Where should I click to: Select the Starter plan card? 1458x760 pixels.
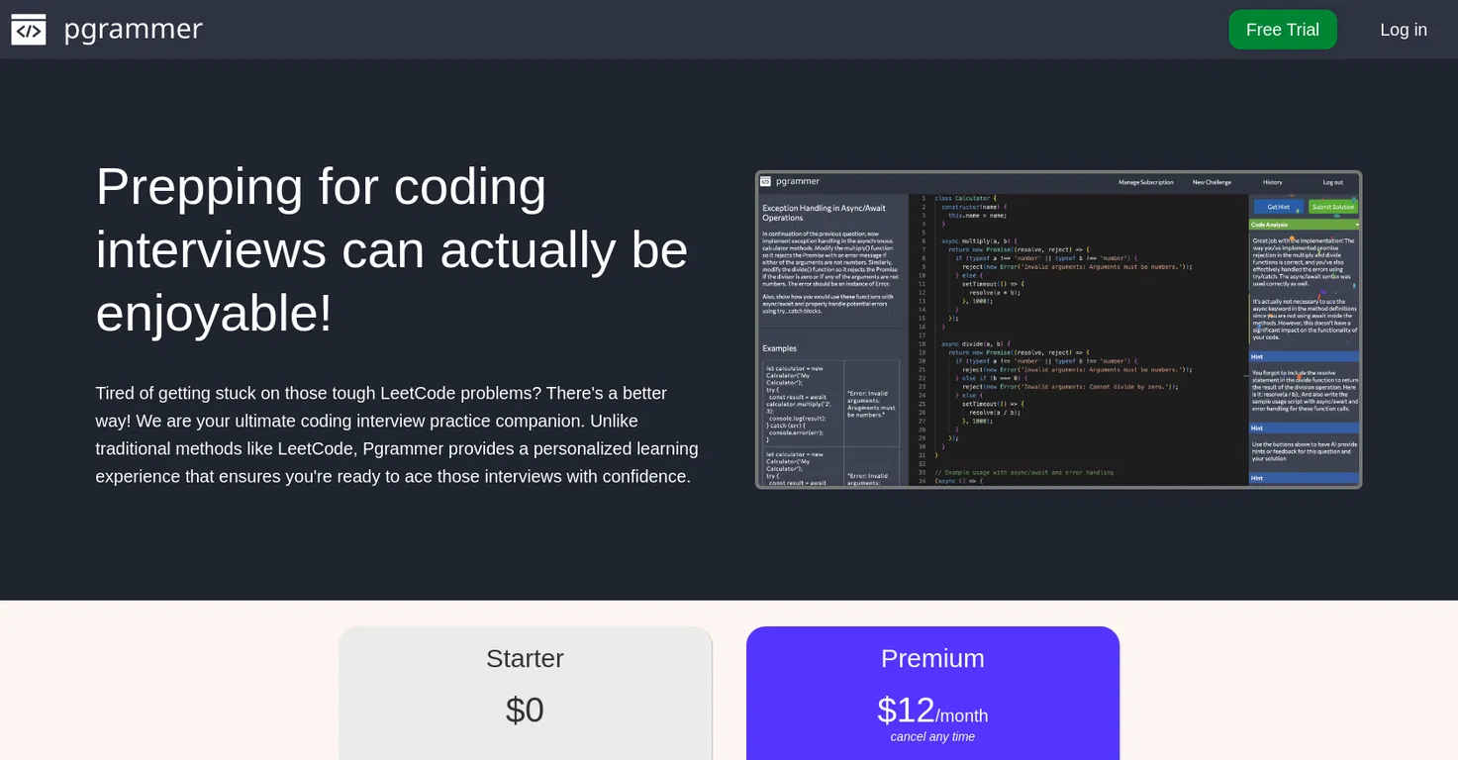pos(525,693)
